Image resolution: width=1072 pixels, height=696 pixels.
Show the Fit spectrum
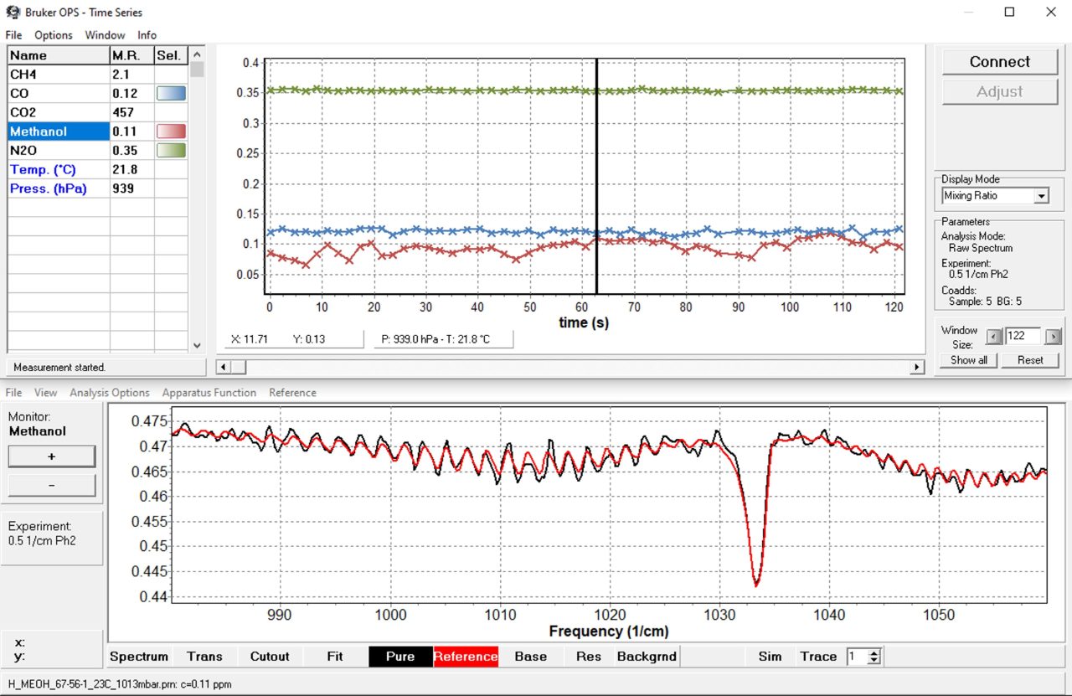(334, 657)
